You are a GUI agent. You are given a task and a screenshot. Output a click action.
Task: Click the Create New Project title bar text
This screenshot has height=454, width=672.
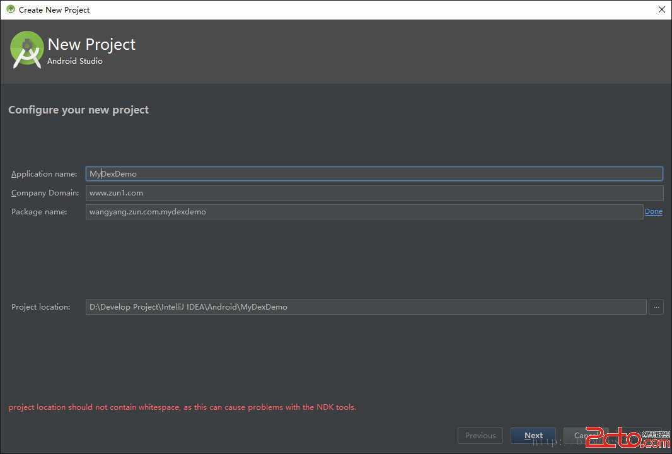pos(54,10)
